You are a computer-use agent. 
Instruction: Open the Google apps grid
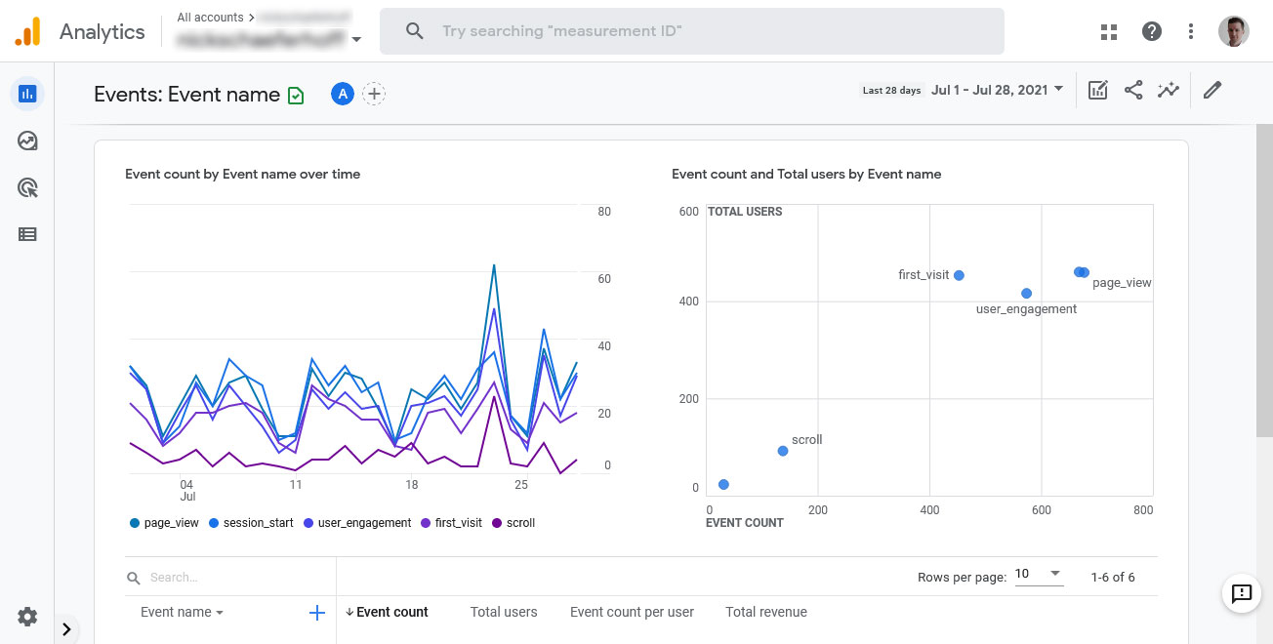pyautogui.click(x=1108, y=31)
